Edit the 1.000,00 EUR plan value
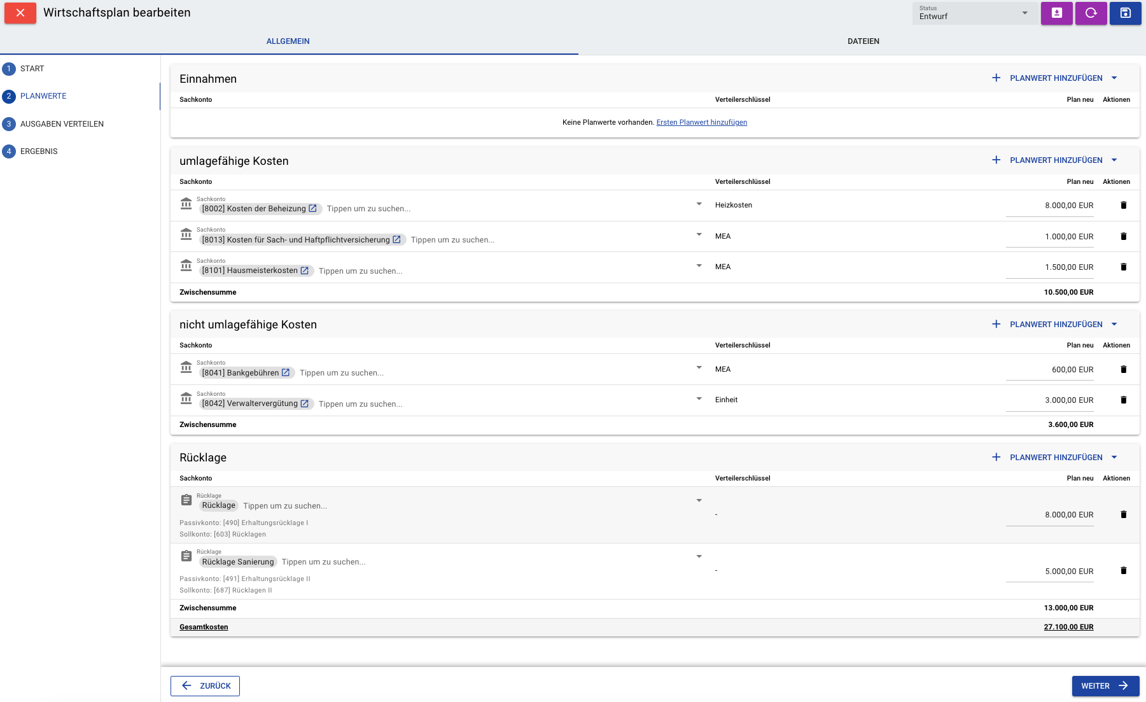This screenshot has width=1146, height=702. [x=1049, y=237]
